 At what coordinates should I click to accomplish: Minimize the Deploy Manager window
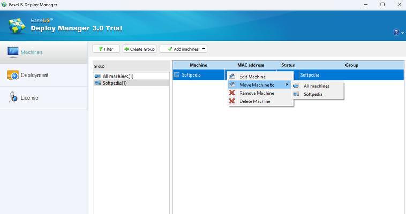coord(366,5)
